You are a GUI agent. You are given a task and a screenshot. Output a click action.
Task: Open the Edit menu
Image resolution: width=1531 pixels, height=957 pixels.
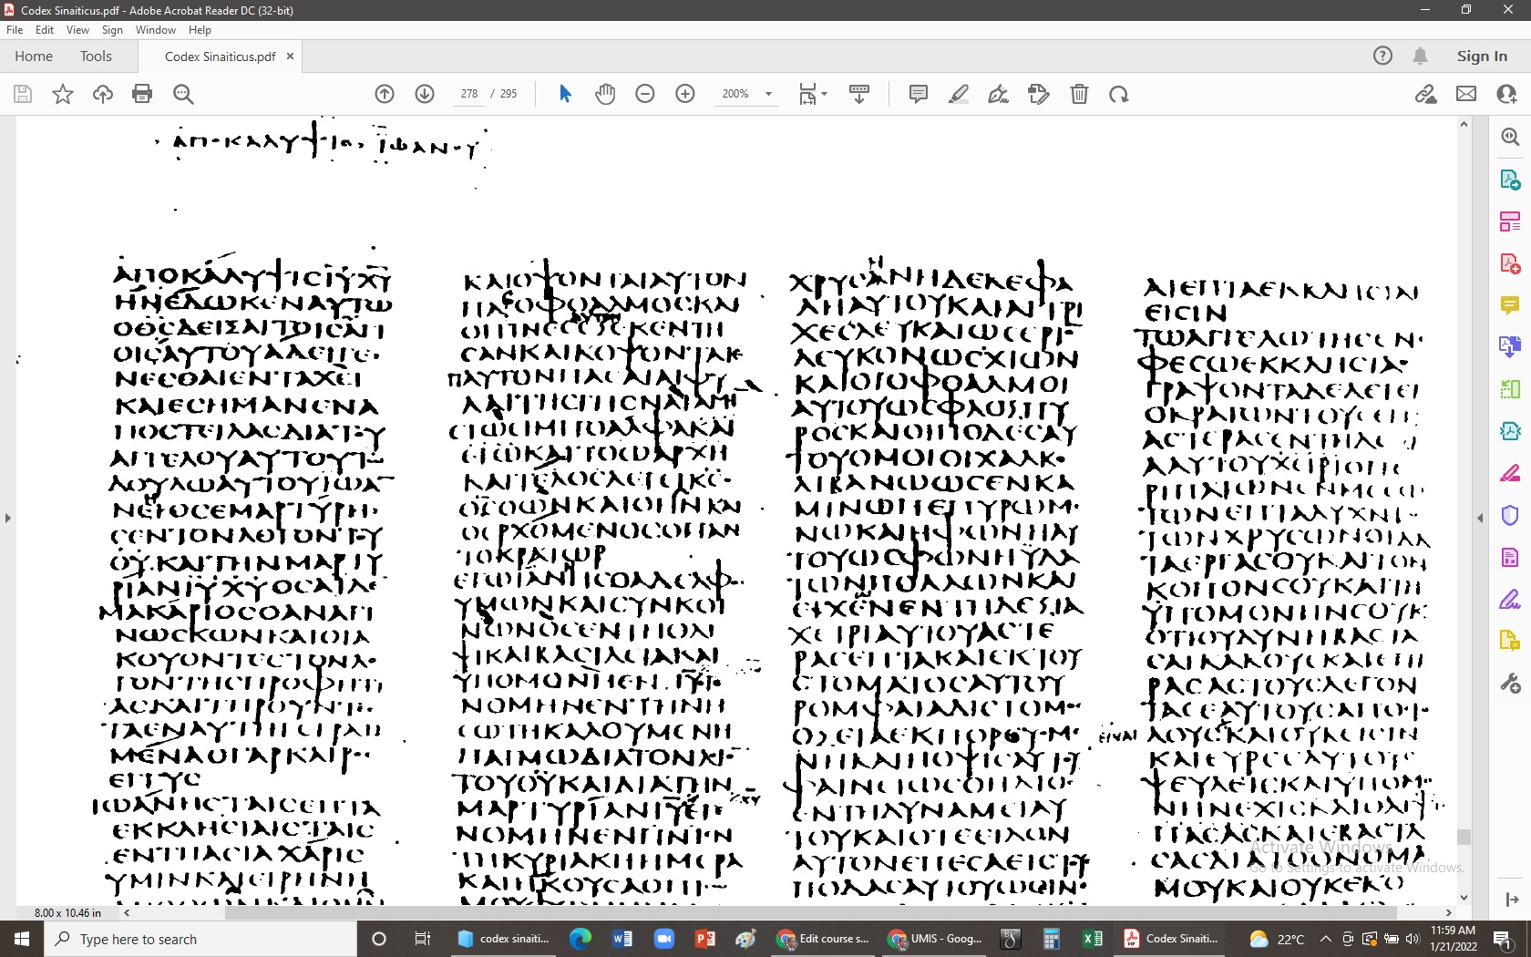(45, 30)
